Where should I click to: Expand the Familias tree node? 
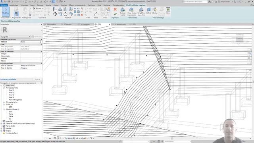pyautogui.click(x=1, y=128)
